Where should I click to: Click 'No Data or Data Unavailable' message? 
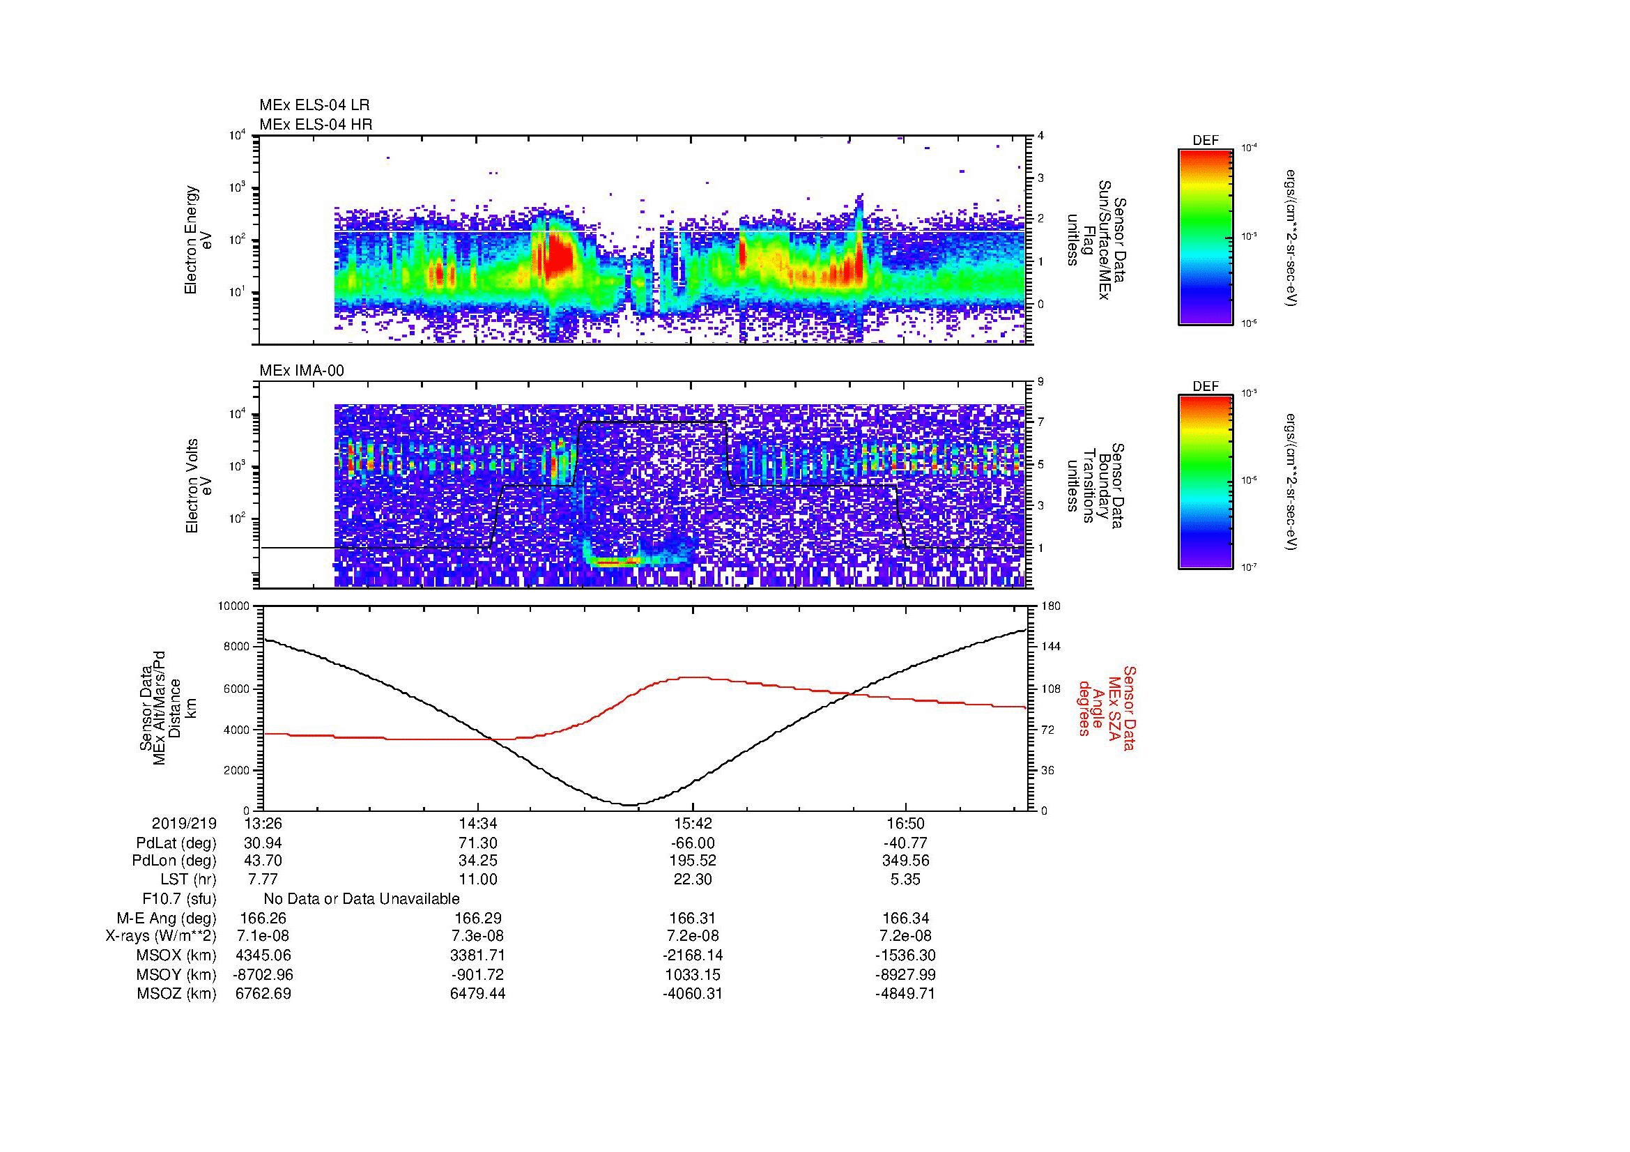click(362, 899)
